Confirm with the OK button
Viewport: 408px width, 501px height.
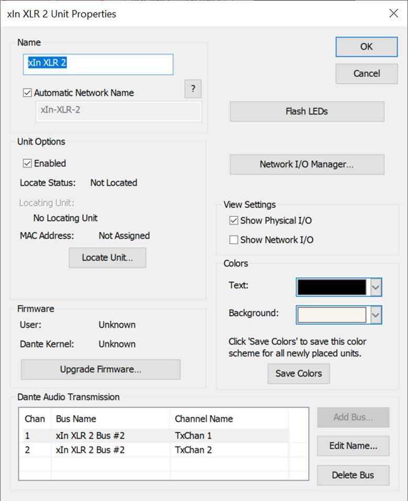(x=367, y=47)
